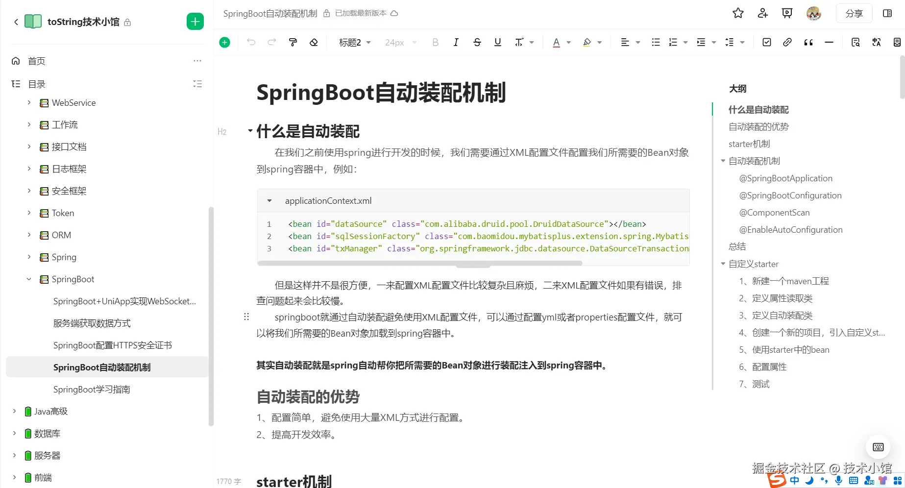Collapse the 什么是自动装配 heading section
This screenshot has height=488, width=905.
point(250,130)
